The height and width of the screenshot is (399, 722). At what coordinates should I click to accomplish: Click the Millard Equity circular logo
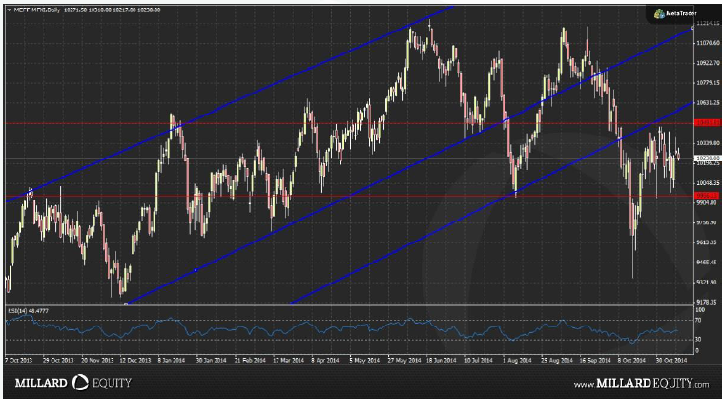point(80,383)
